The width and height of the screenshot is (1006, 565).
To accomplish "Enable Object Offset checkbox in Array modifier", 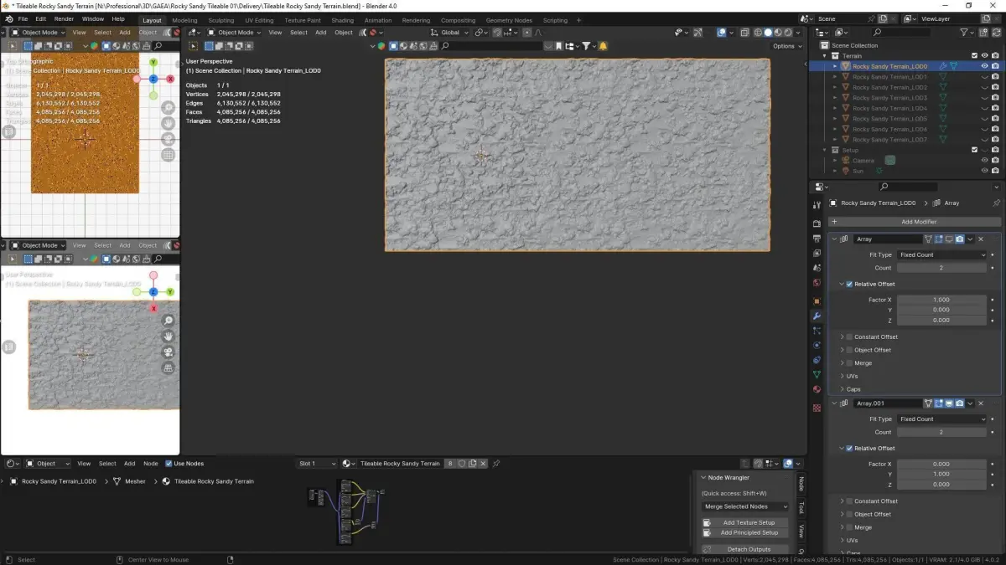I will 849,350.
